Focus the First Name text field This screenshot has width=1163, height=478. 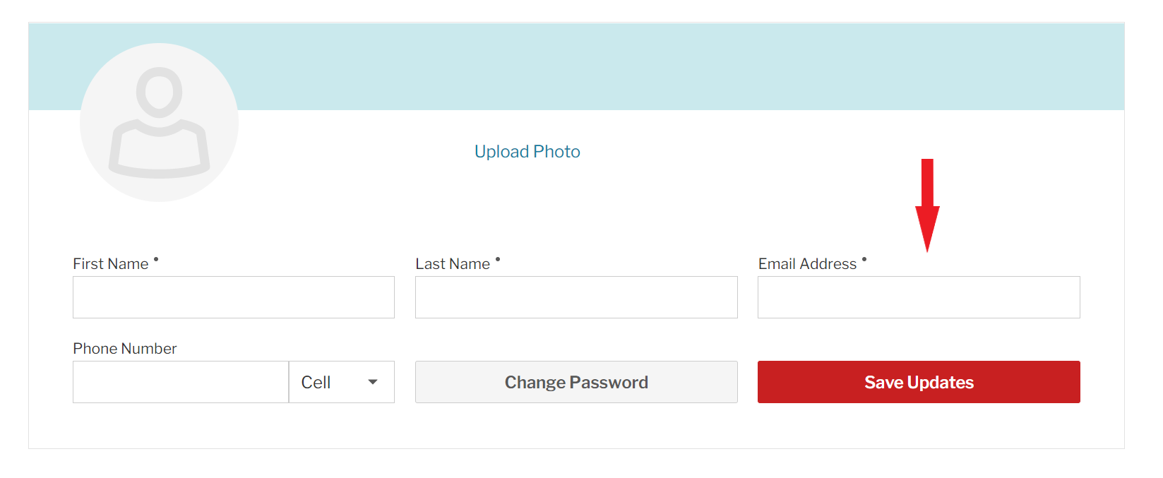(x=234, y=297)
